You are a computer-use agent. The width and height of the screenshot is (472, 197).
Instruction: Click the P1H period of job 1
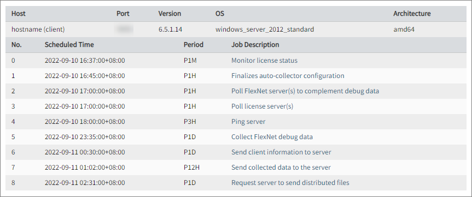point(190,76)
